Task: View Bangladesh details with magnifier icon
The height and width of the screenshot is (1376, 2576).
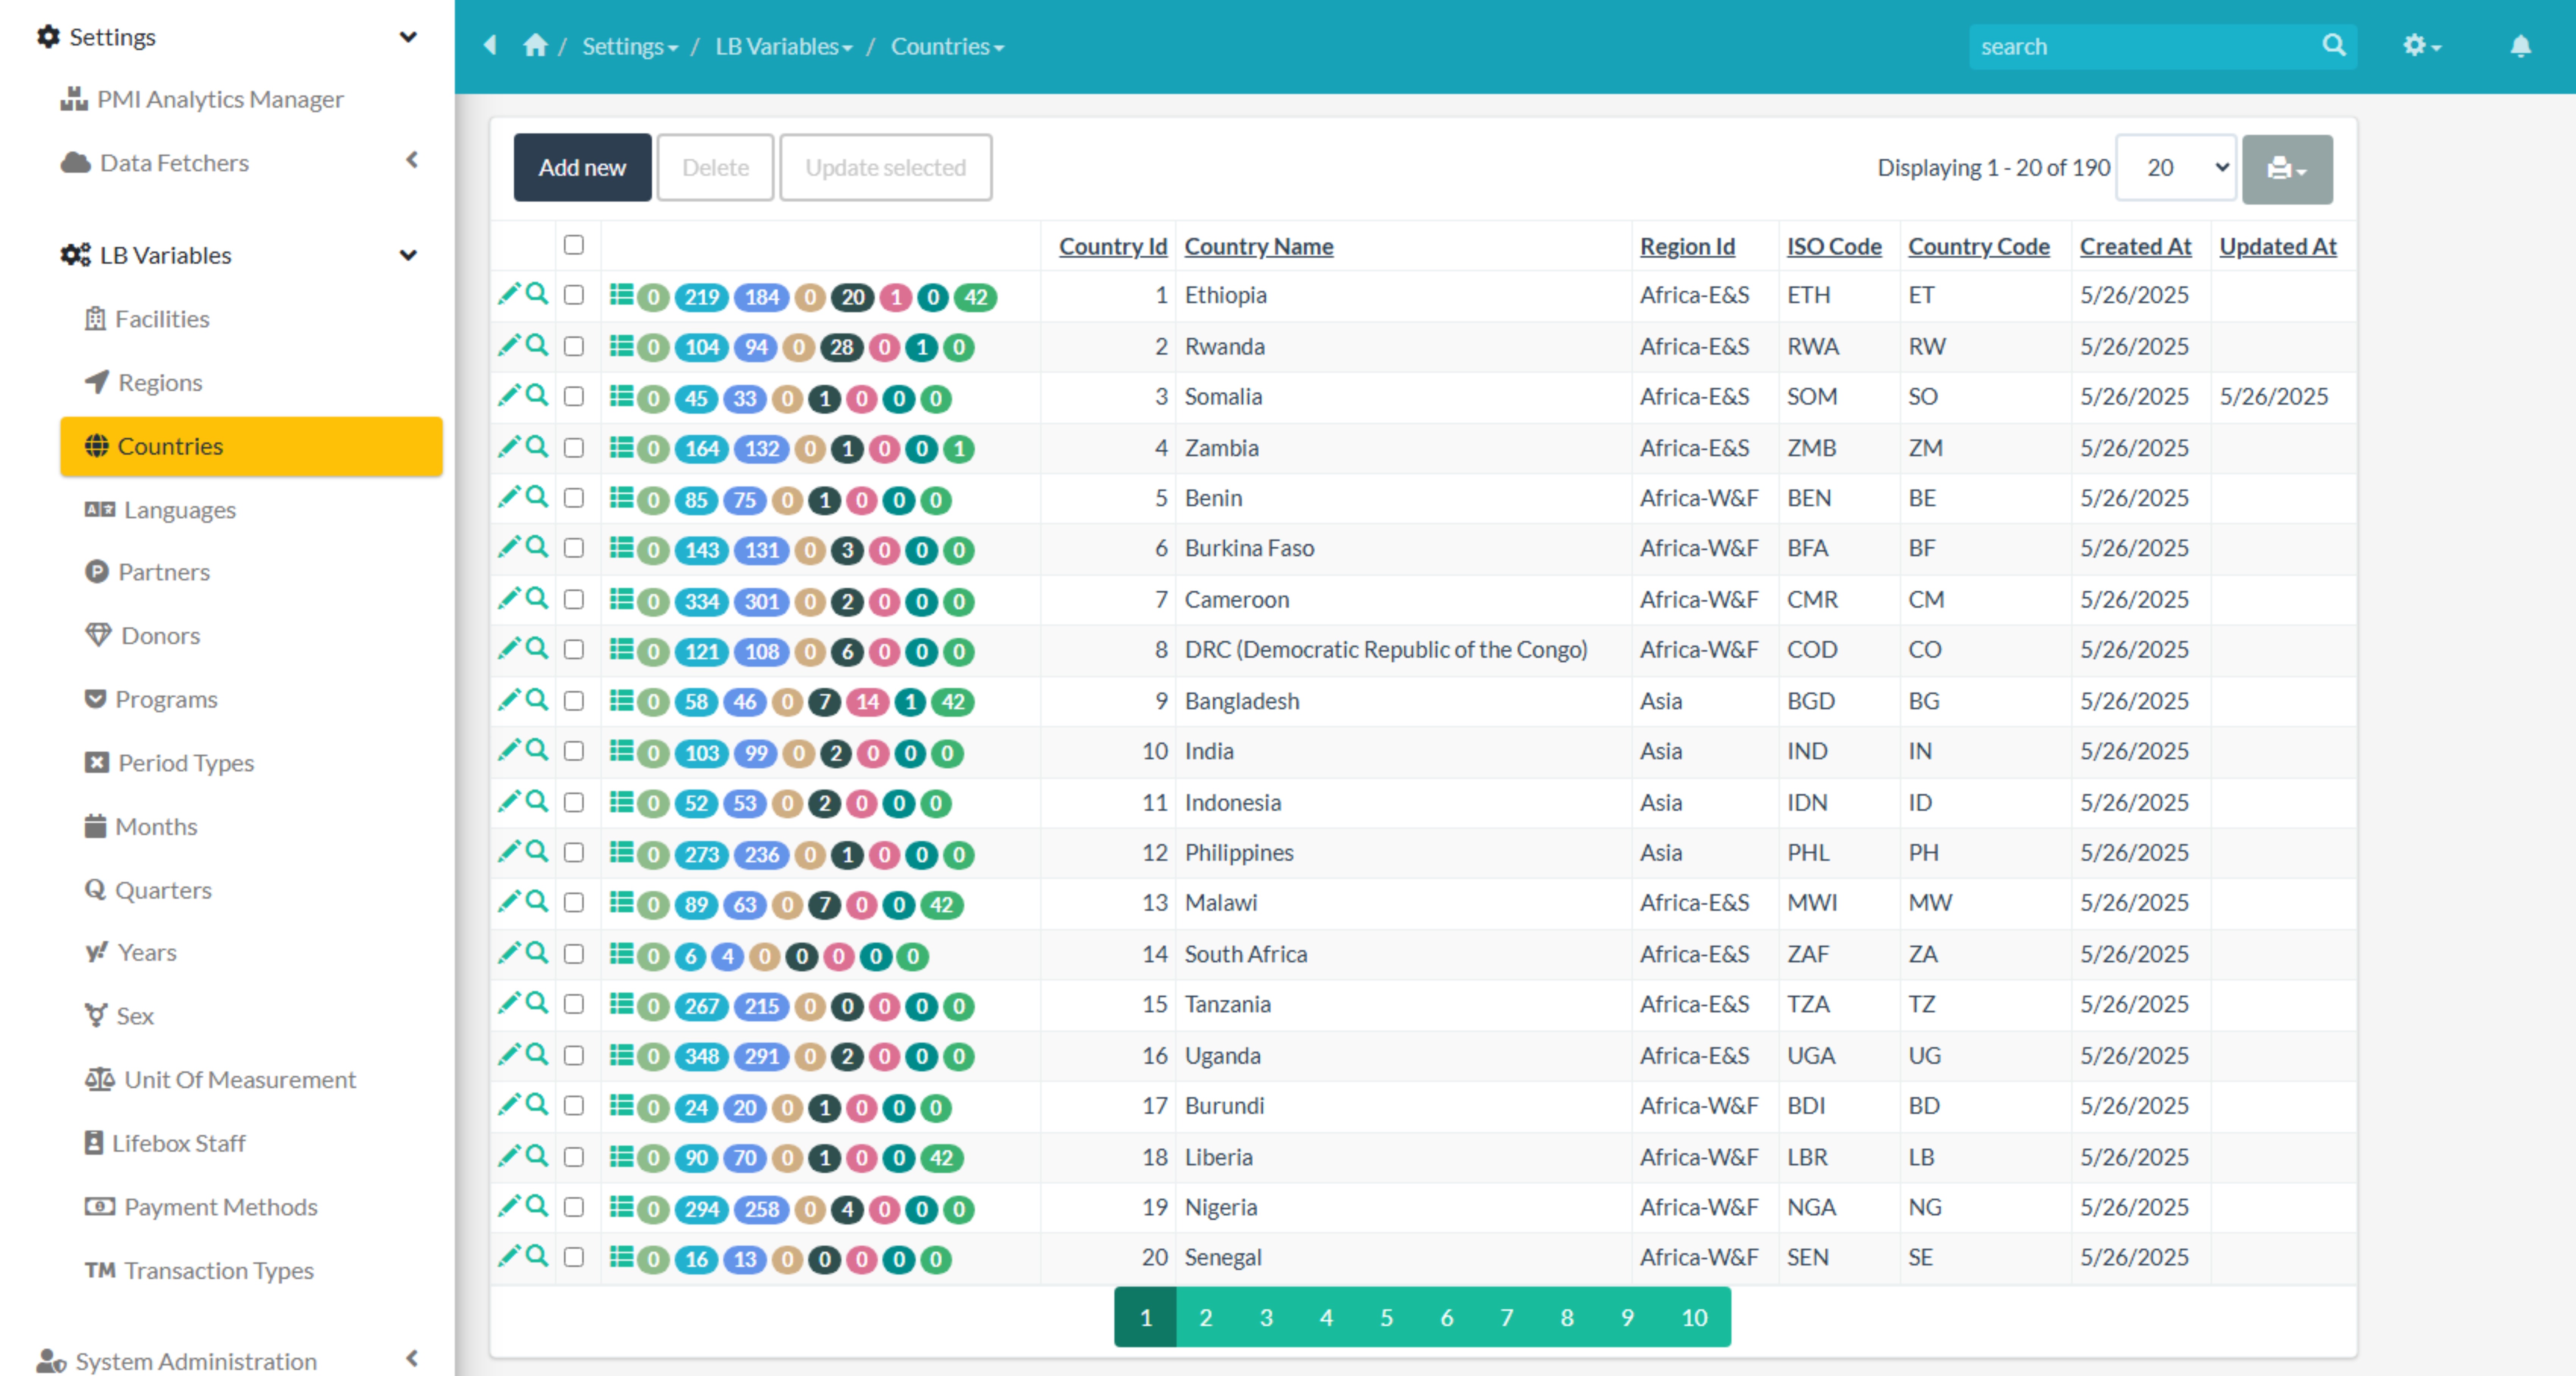Action: [537, 699]
